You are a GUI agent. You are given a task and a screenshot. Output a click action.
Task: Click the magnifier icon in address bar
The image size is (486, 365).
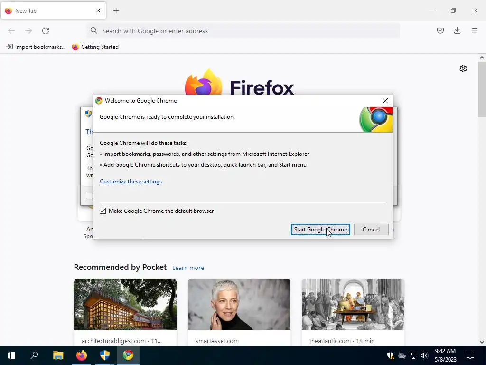click(x=93, y=30)
